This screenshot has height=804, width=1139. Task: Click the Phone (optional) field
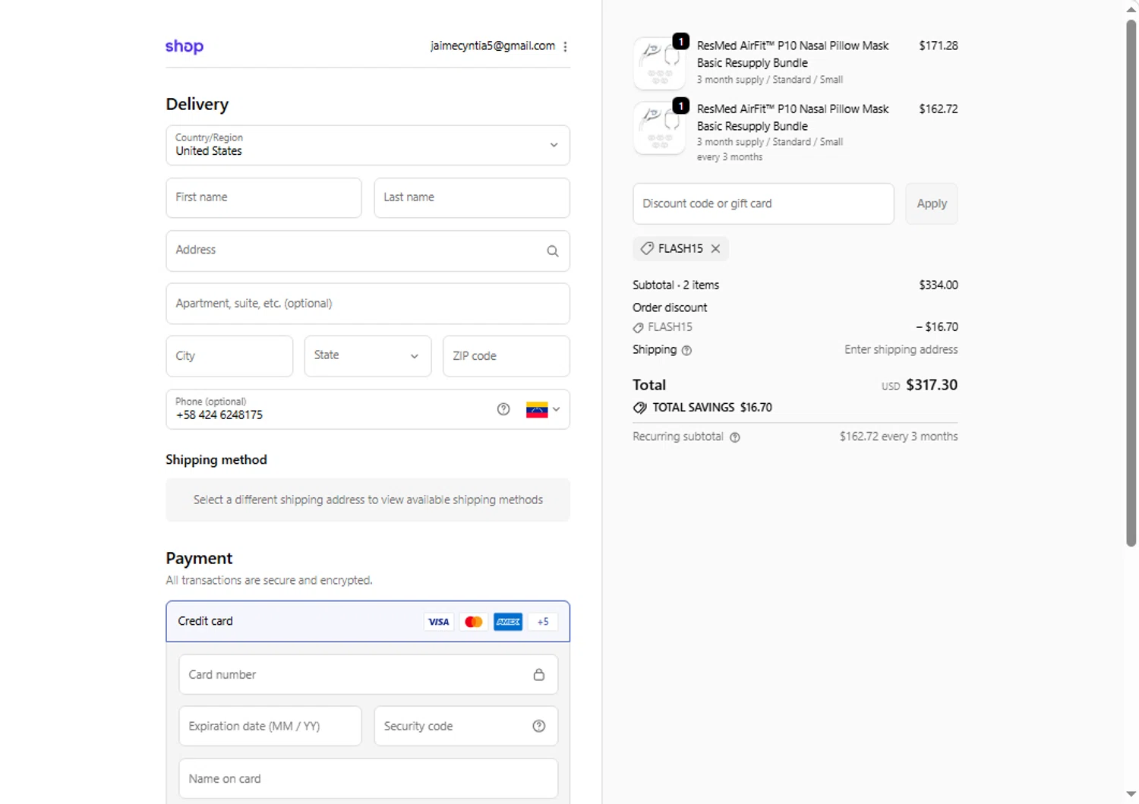pos(368,409)
